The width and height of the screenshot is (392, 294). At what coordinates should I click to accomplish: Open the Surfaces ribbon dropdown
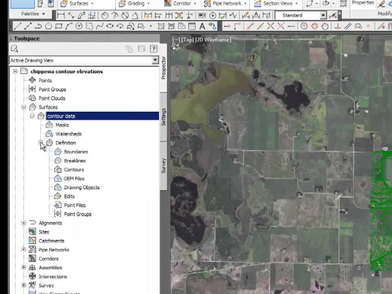(x=92, y=4)
